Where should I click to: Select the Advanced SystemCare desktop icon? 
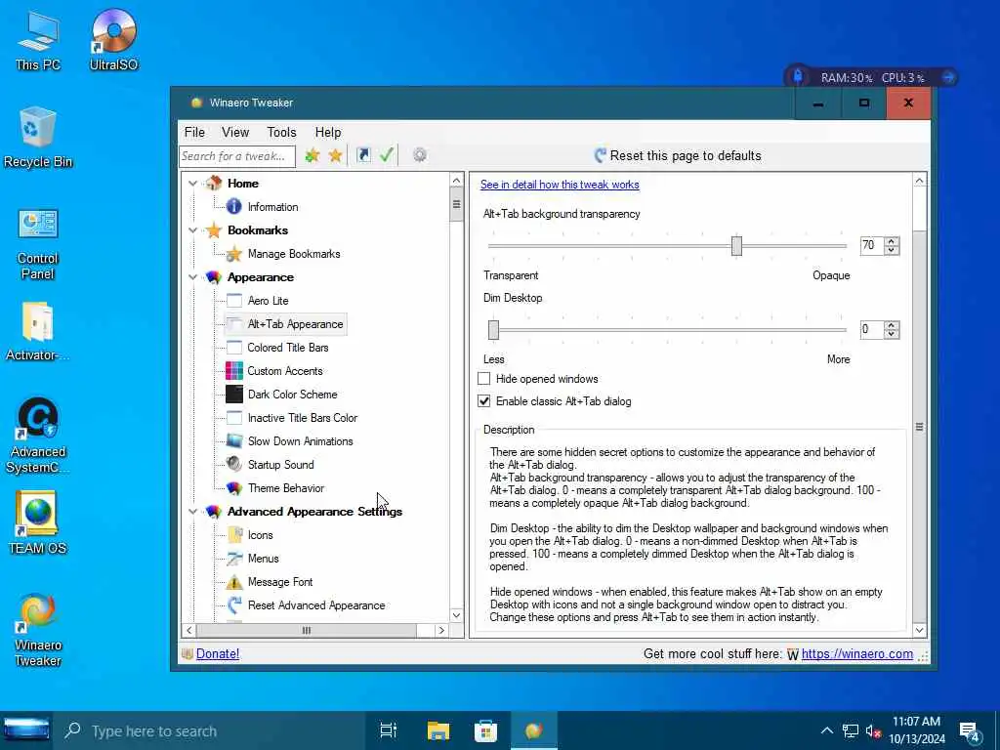(38, 435)
